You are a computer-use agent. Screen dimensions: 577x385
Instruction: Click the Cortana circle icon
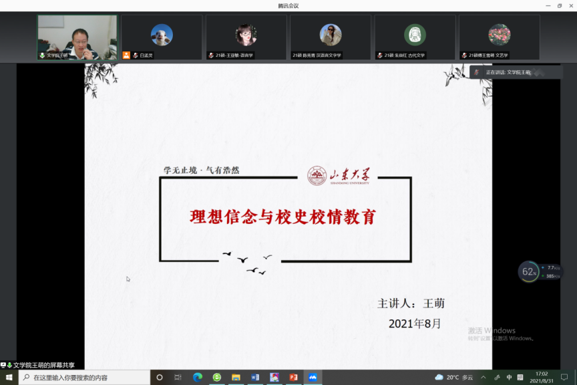pos(159,378)
